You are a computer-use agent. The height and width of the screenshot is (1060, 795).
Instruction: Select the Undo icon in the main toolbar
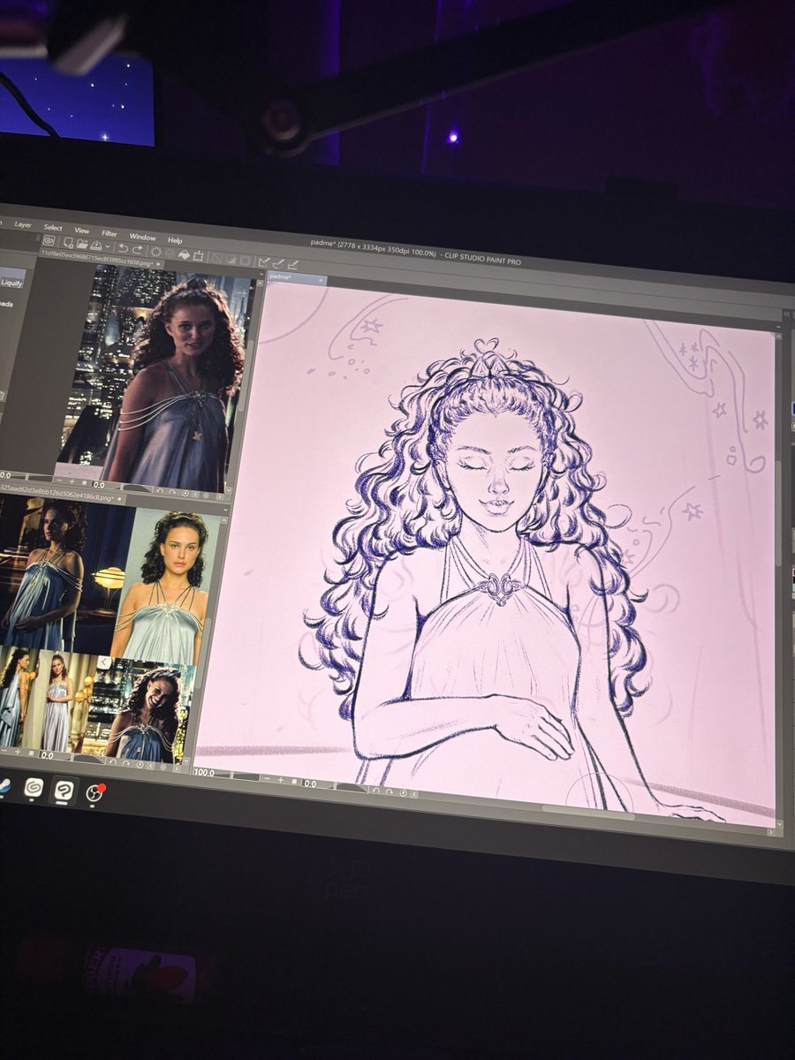pos(123,249)
